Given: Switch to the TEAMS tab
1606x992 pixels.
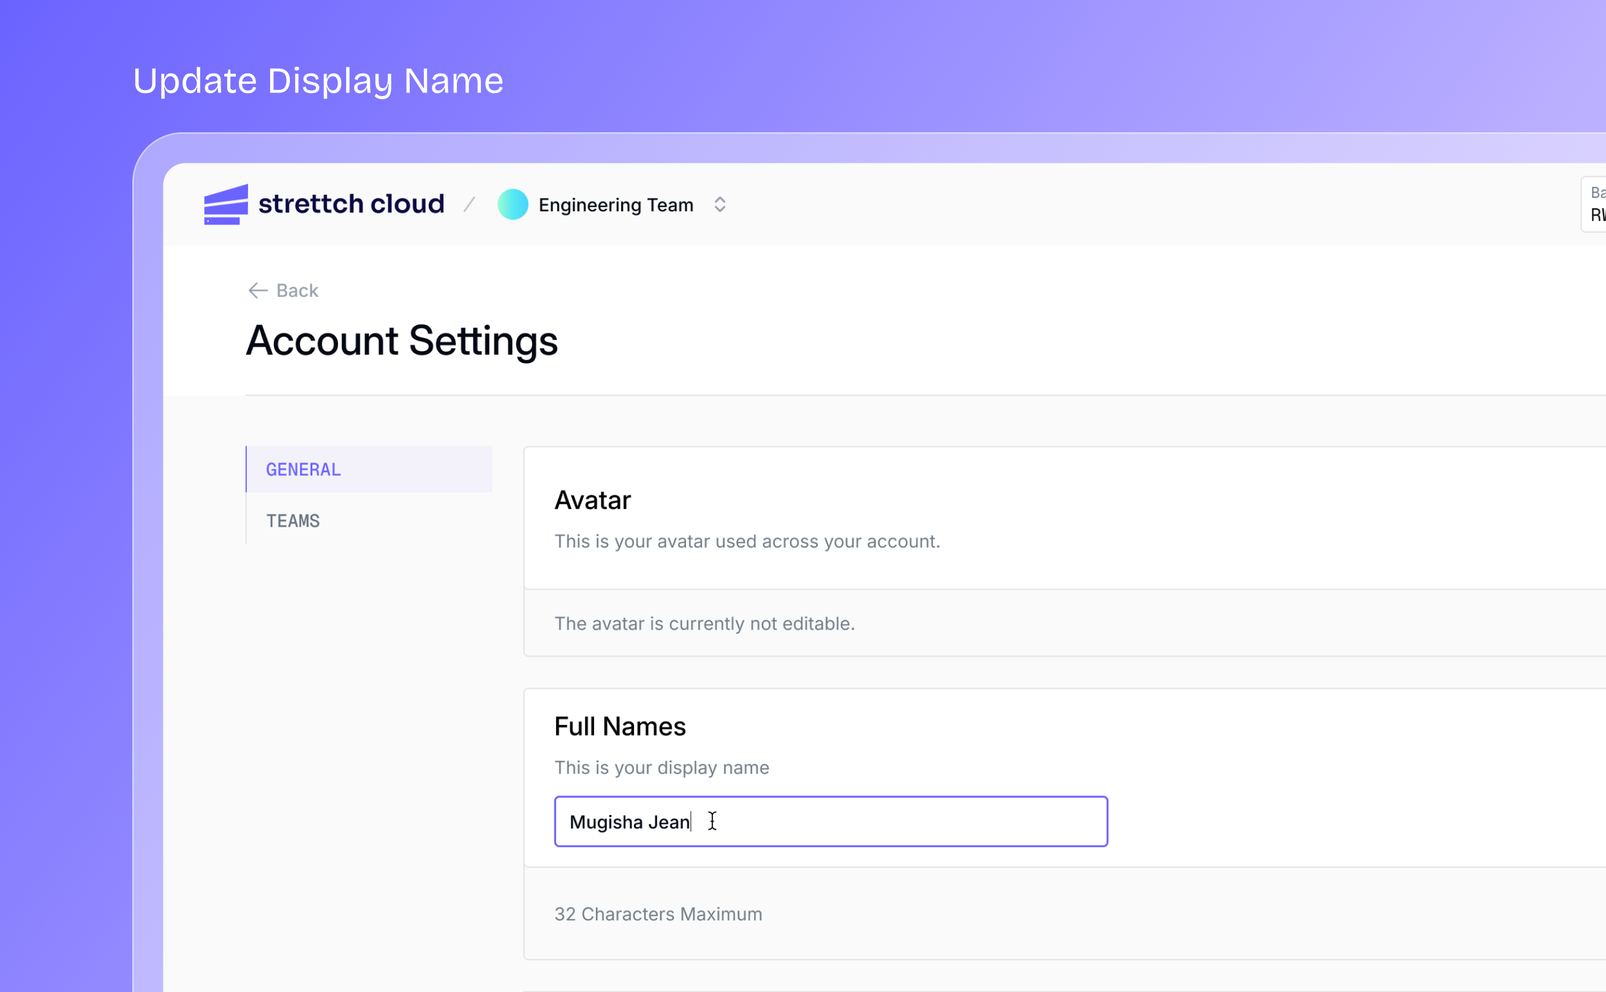Looking at the screenshot, I should [293, 521].
